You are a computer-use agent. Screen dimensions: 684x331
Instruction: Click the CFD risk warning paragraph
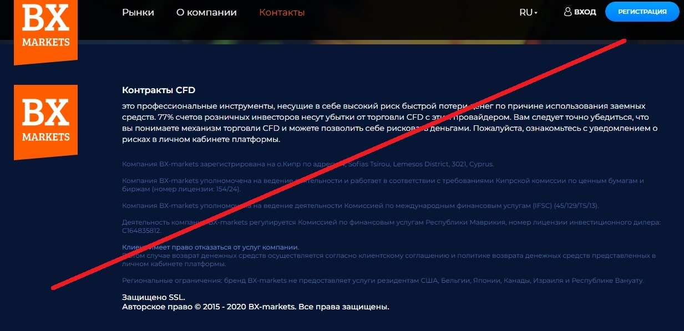click(388, 123)
